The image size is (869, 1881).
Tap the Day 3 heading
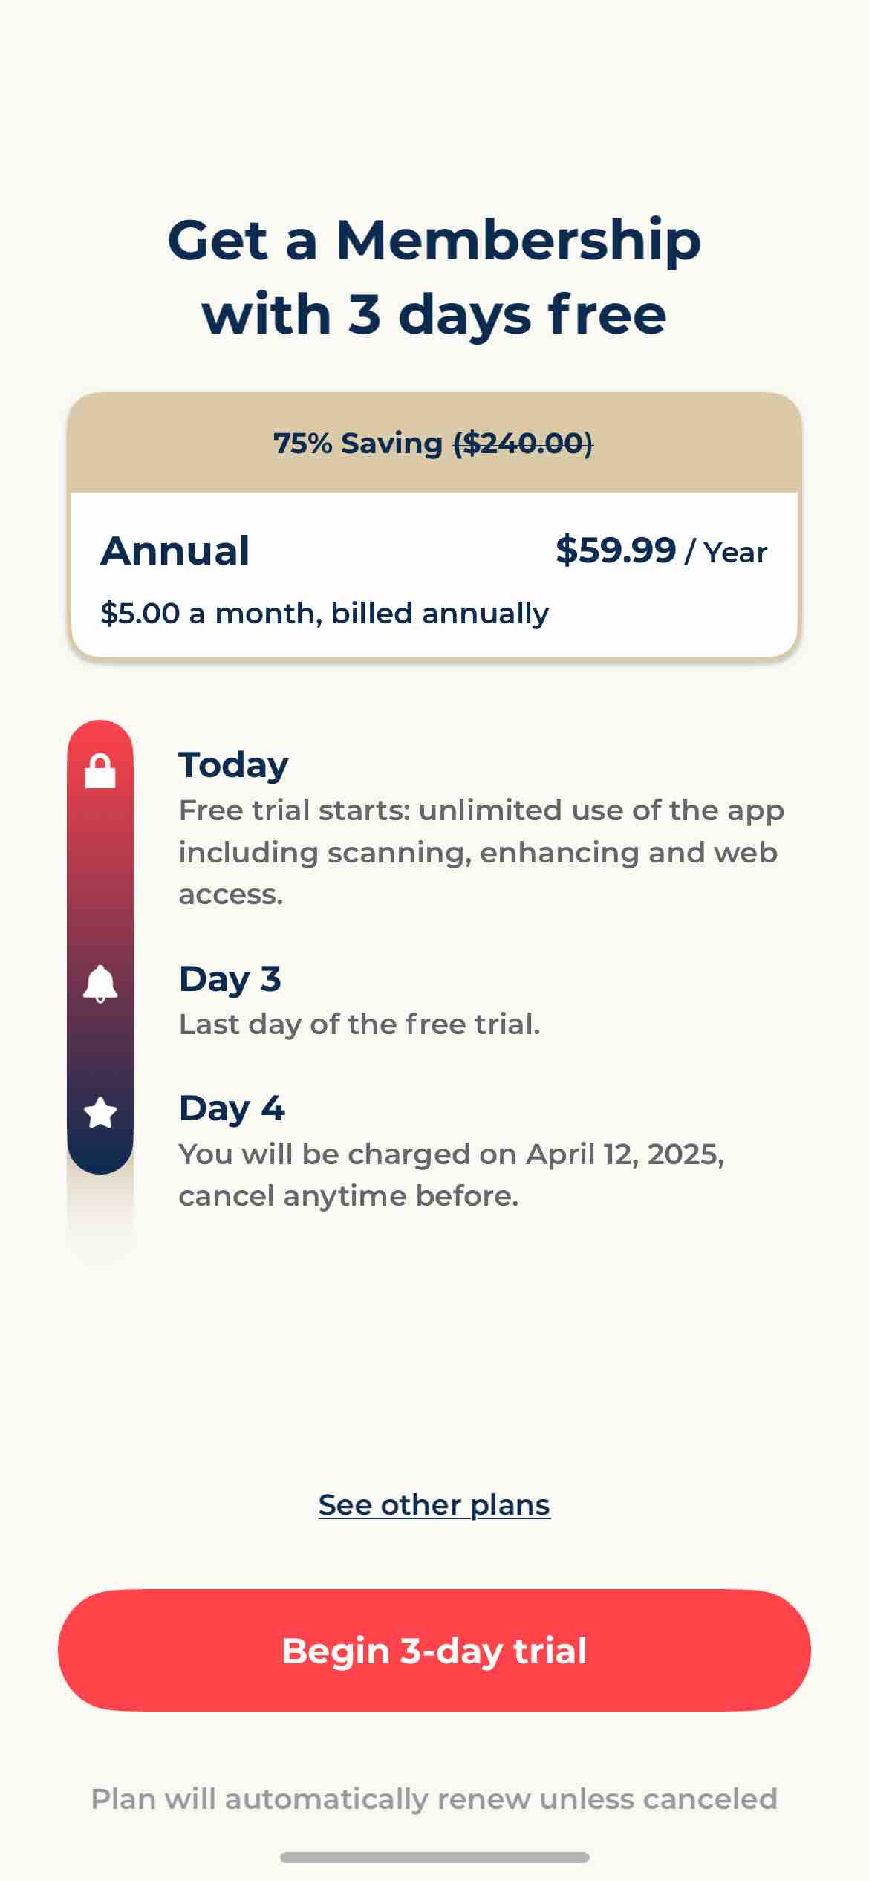230,979
